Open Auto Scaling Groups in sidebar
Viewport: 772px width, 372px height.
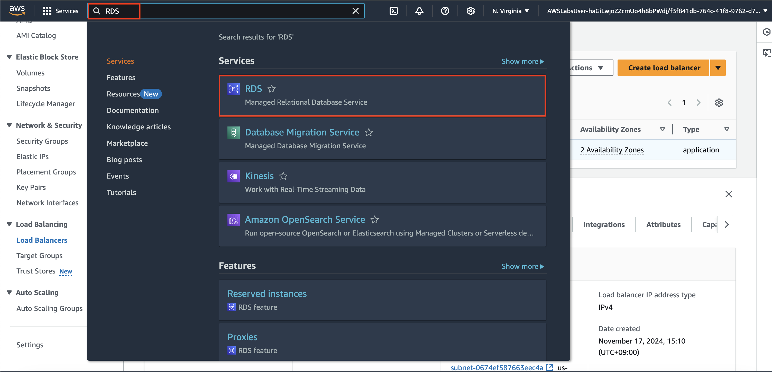click(49, 309)
